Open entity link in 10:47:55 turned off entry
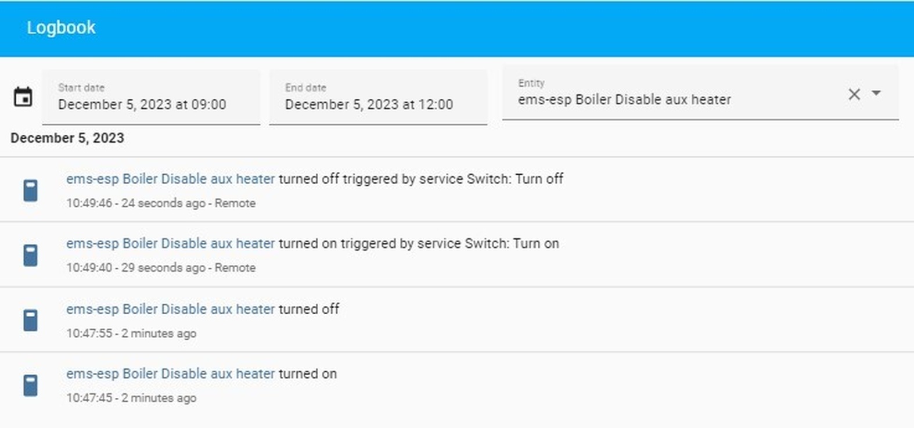 point(170,309)
